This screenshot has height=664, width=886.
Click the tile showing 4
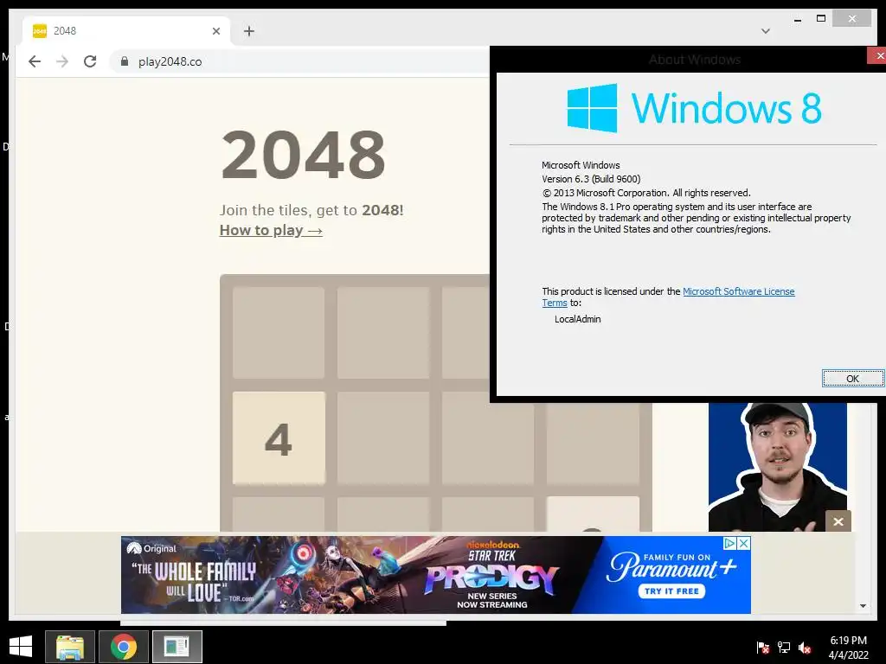pyautogui.click(x=279, y=438)
